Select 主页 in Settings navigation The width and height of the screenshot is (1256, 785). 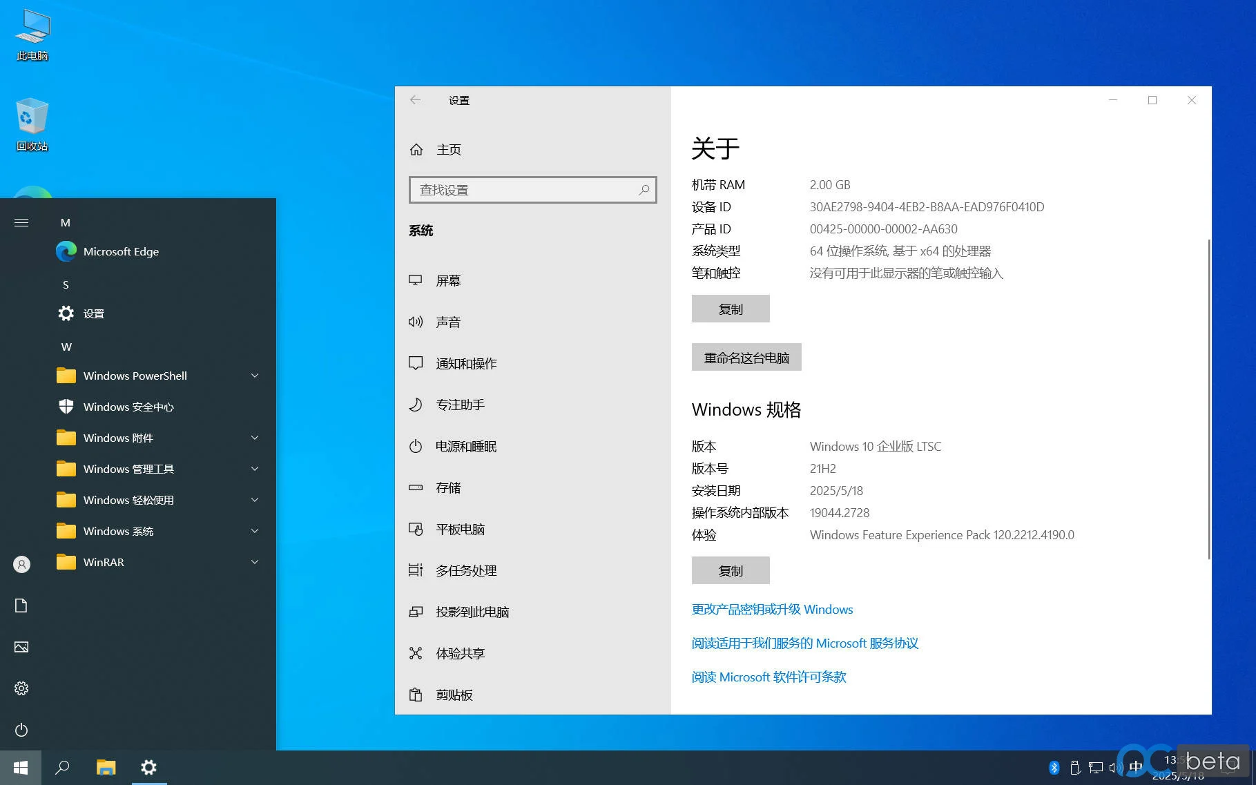(449, 149)
